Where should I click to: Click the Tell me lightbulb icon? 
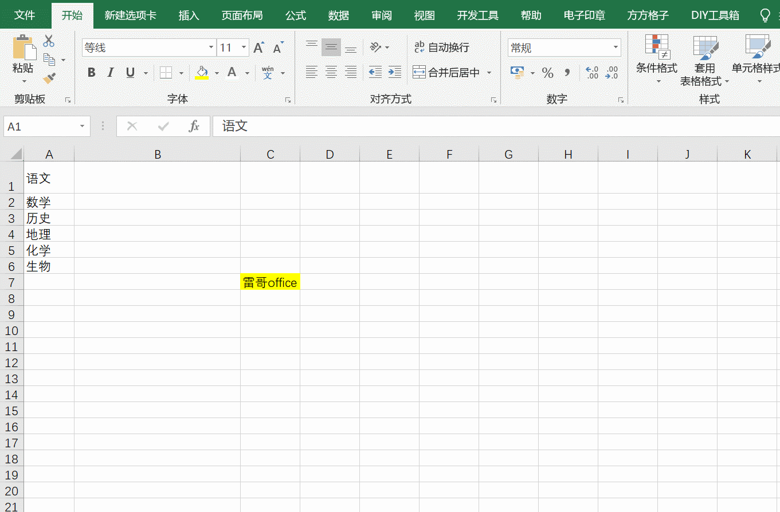tap(765, 15)
